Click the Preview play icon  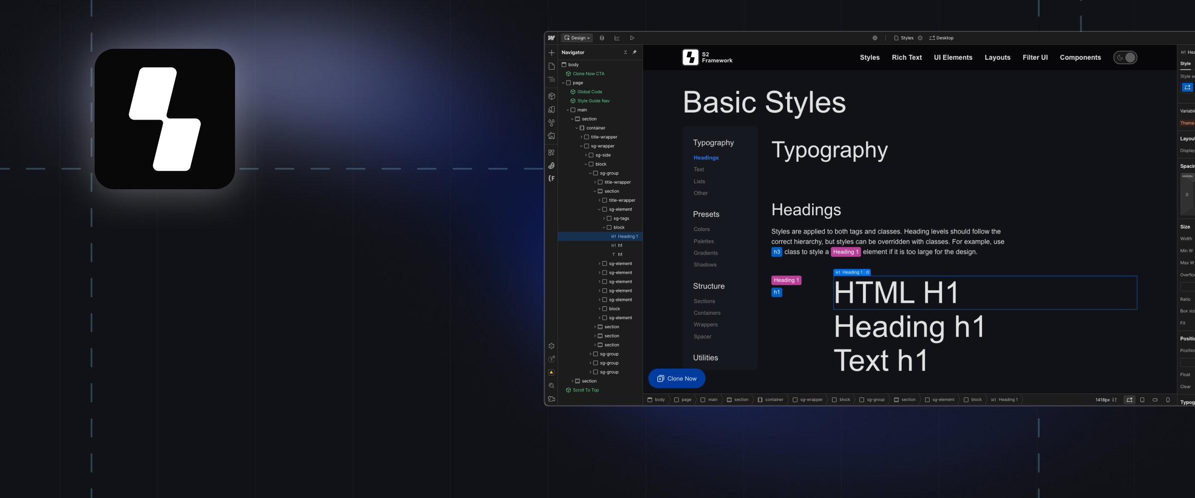click(632, 38)
